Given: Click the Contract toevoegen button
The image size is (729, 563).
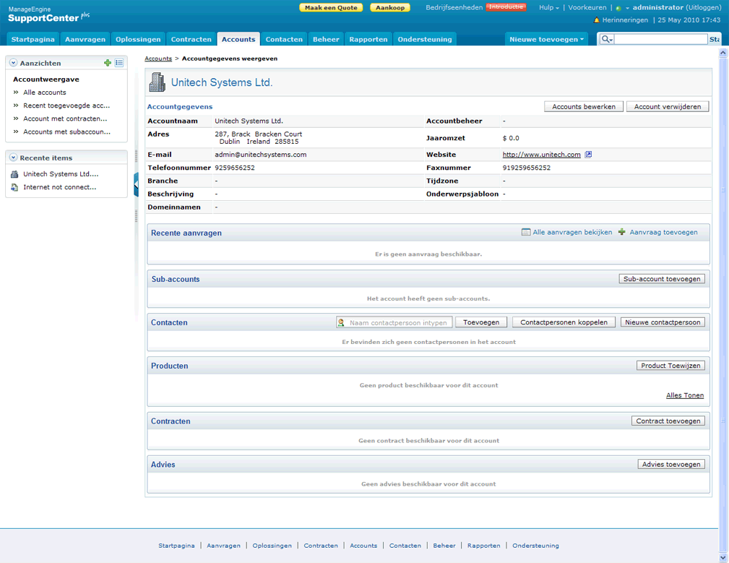Looking at the screenshot, I should click(668, 421).
